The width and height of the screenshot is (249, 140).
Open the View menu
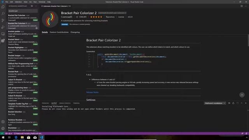[25, 2]
